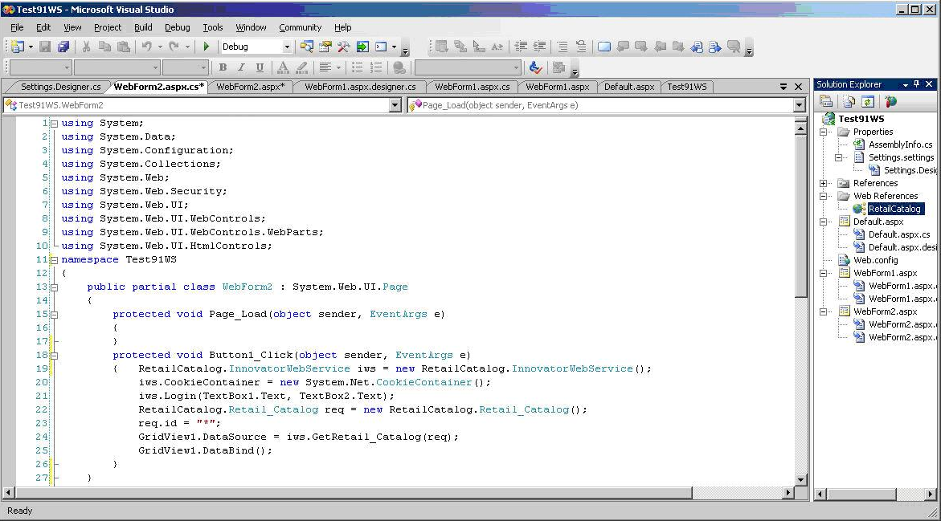Image resolution: width=941 pixels, height=521 pixels.
Task: Select Web.config in Solution Explorer
Action: [876, 260]
